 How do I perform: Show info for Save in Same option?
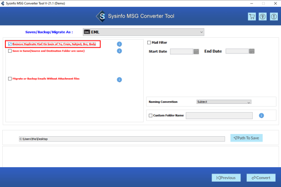tap(119, 51)
